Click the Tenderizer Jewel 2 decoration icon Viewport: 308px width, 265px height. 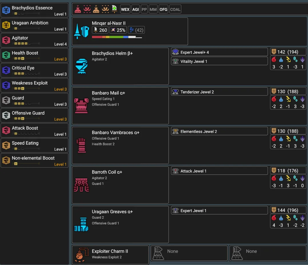coord(175,92)
